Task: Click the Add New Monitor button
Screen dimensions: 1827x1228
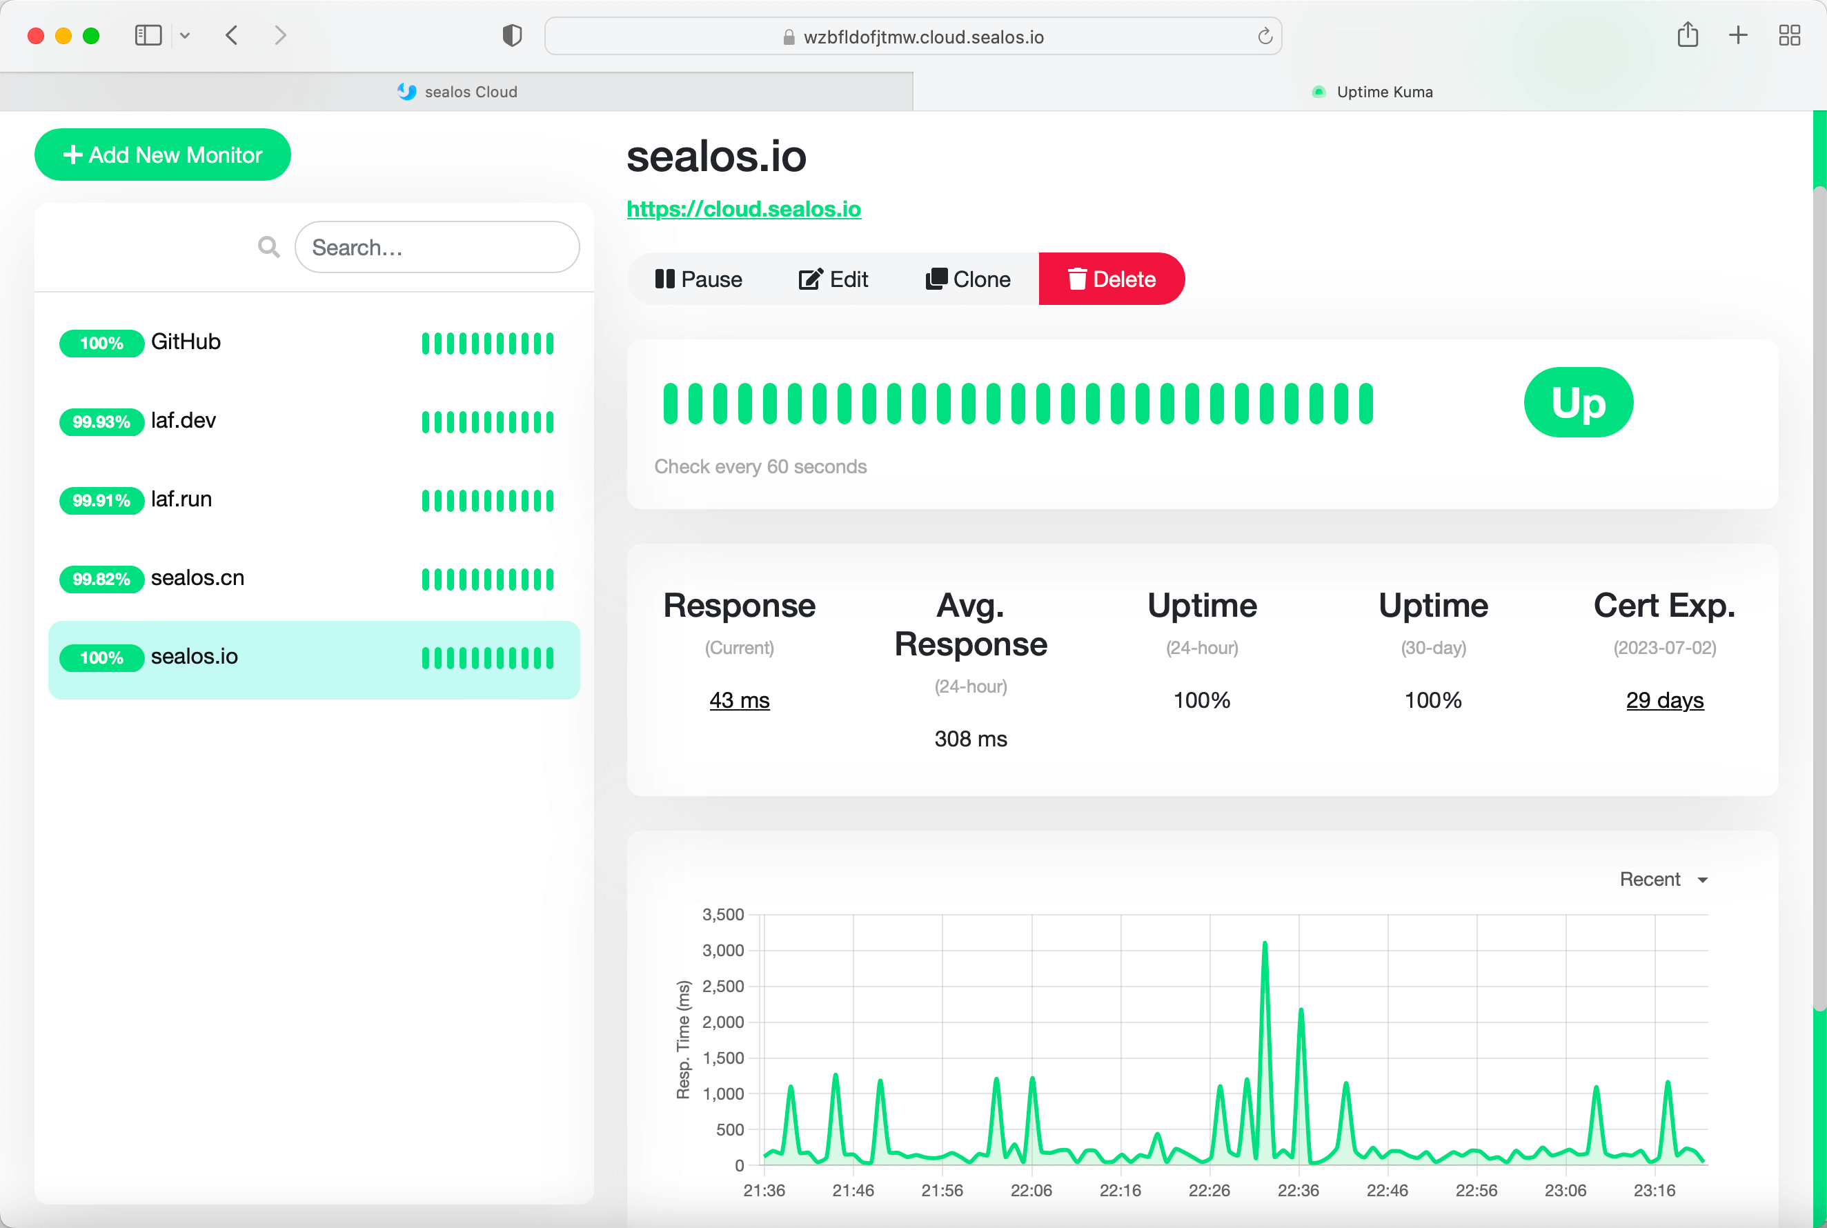Action: pos(163,155)
